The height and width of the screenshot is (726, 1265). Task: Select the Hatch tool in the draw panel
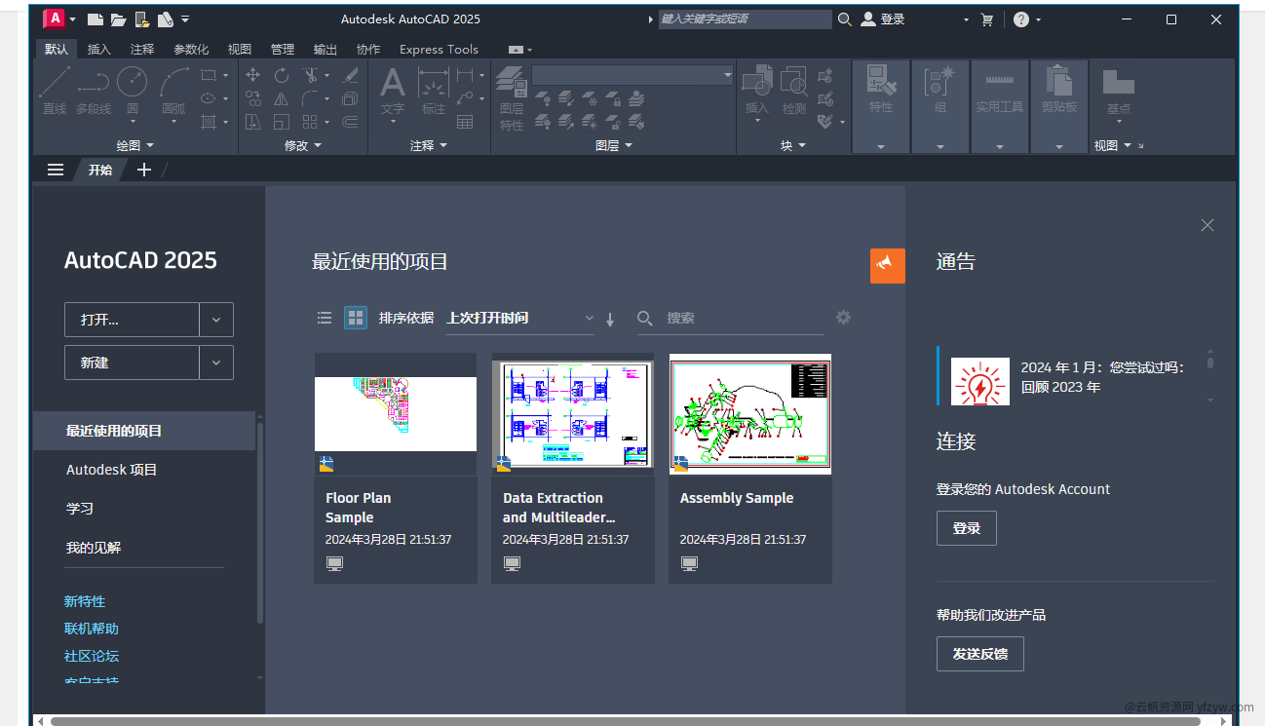coord(208,122)
